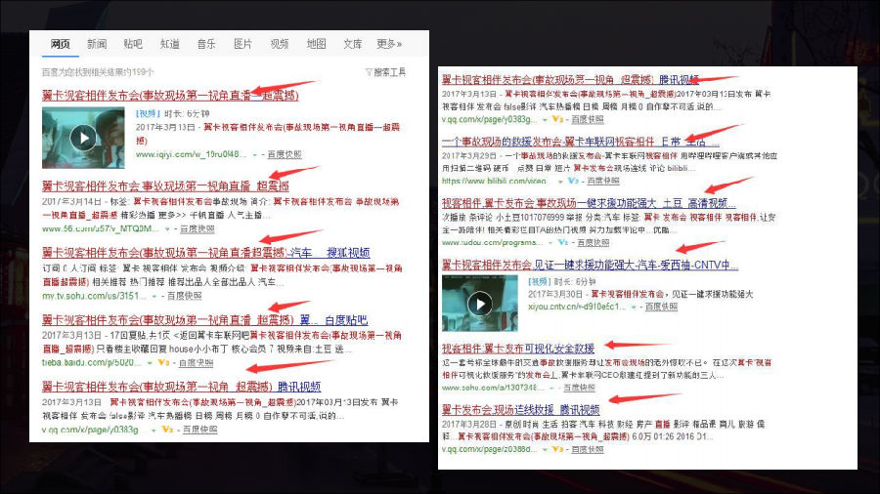Play the video thumbnail in the CNTV result
The height and width of the screenshot is (494, 880).
(479, 304)
